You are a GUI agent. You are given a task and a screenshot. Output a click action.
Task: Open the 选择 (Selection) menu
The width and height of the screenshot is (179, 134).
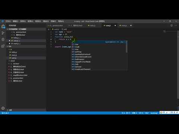(23, 21)
